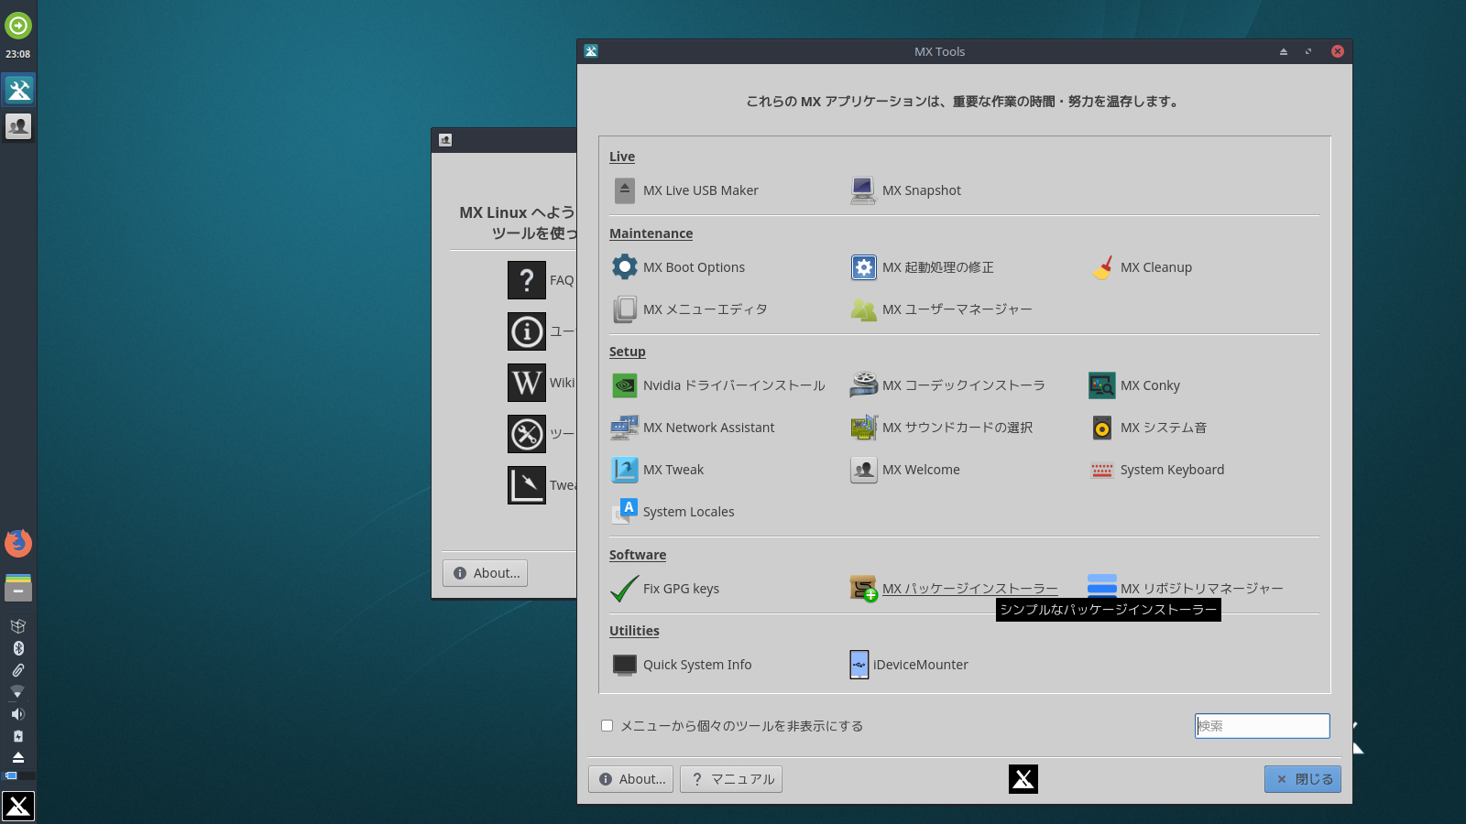Click the green logout icon at panel top
The height and width of the screenshot is (824, 1466).
(x=18, y=26)
